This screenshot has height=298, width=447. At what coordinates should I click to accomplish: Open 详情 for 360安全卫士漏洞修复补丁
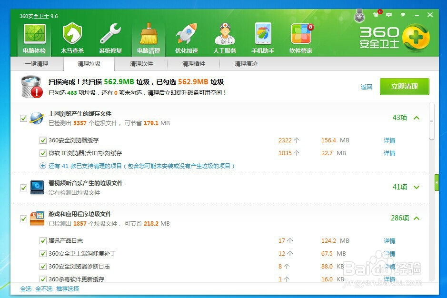coord(389,254)
